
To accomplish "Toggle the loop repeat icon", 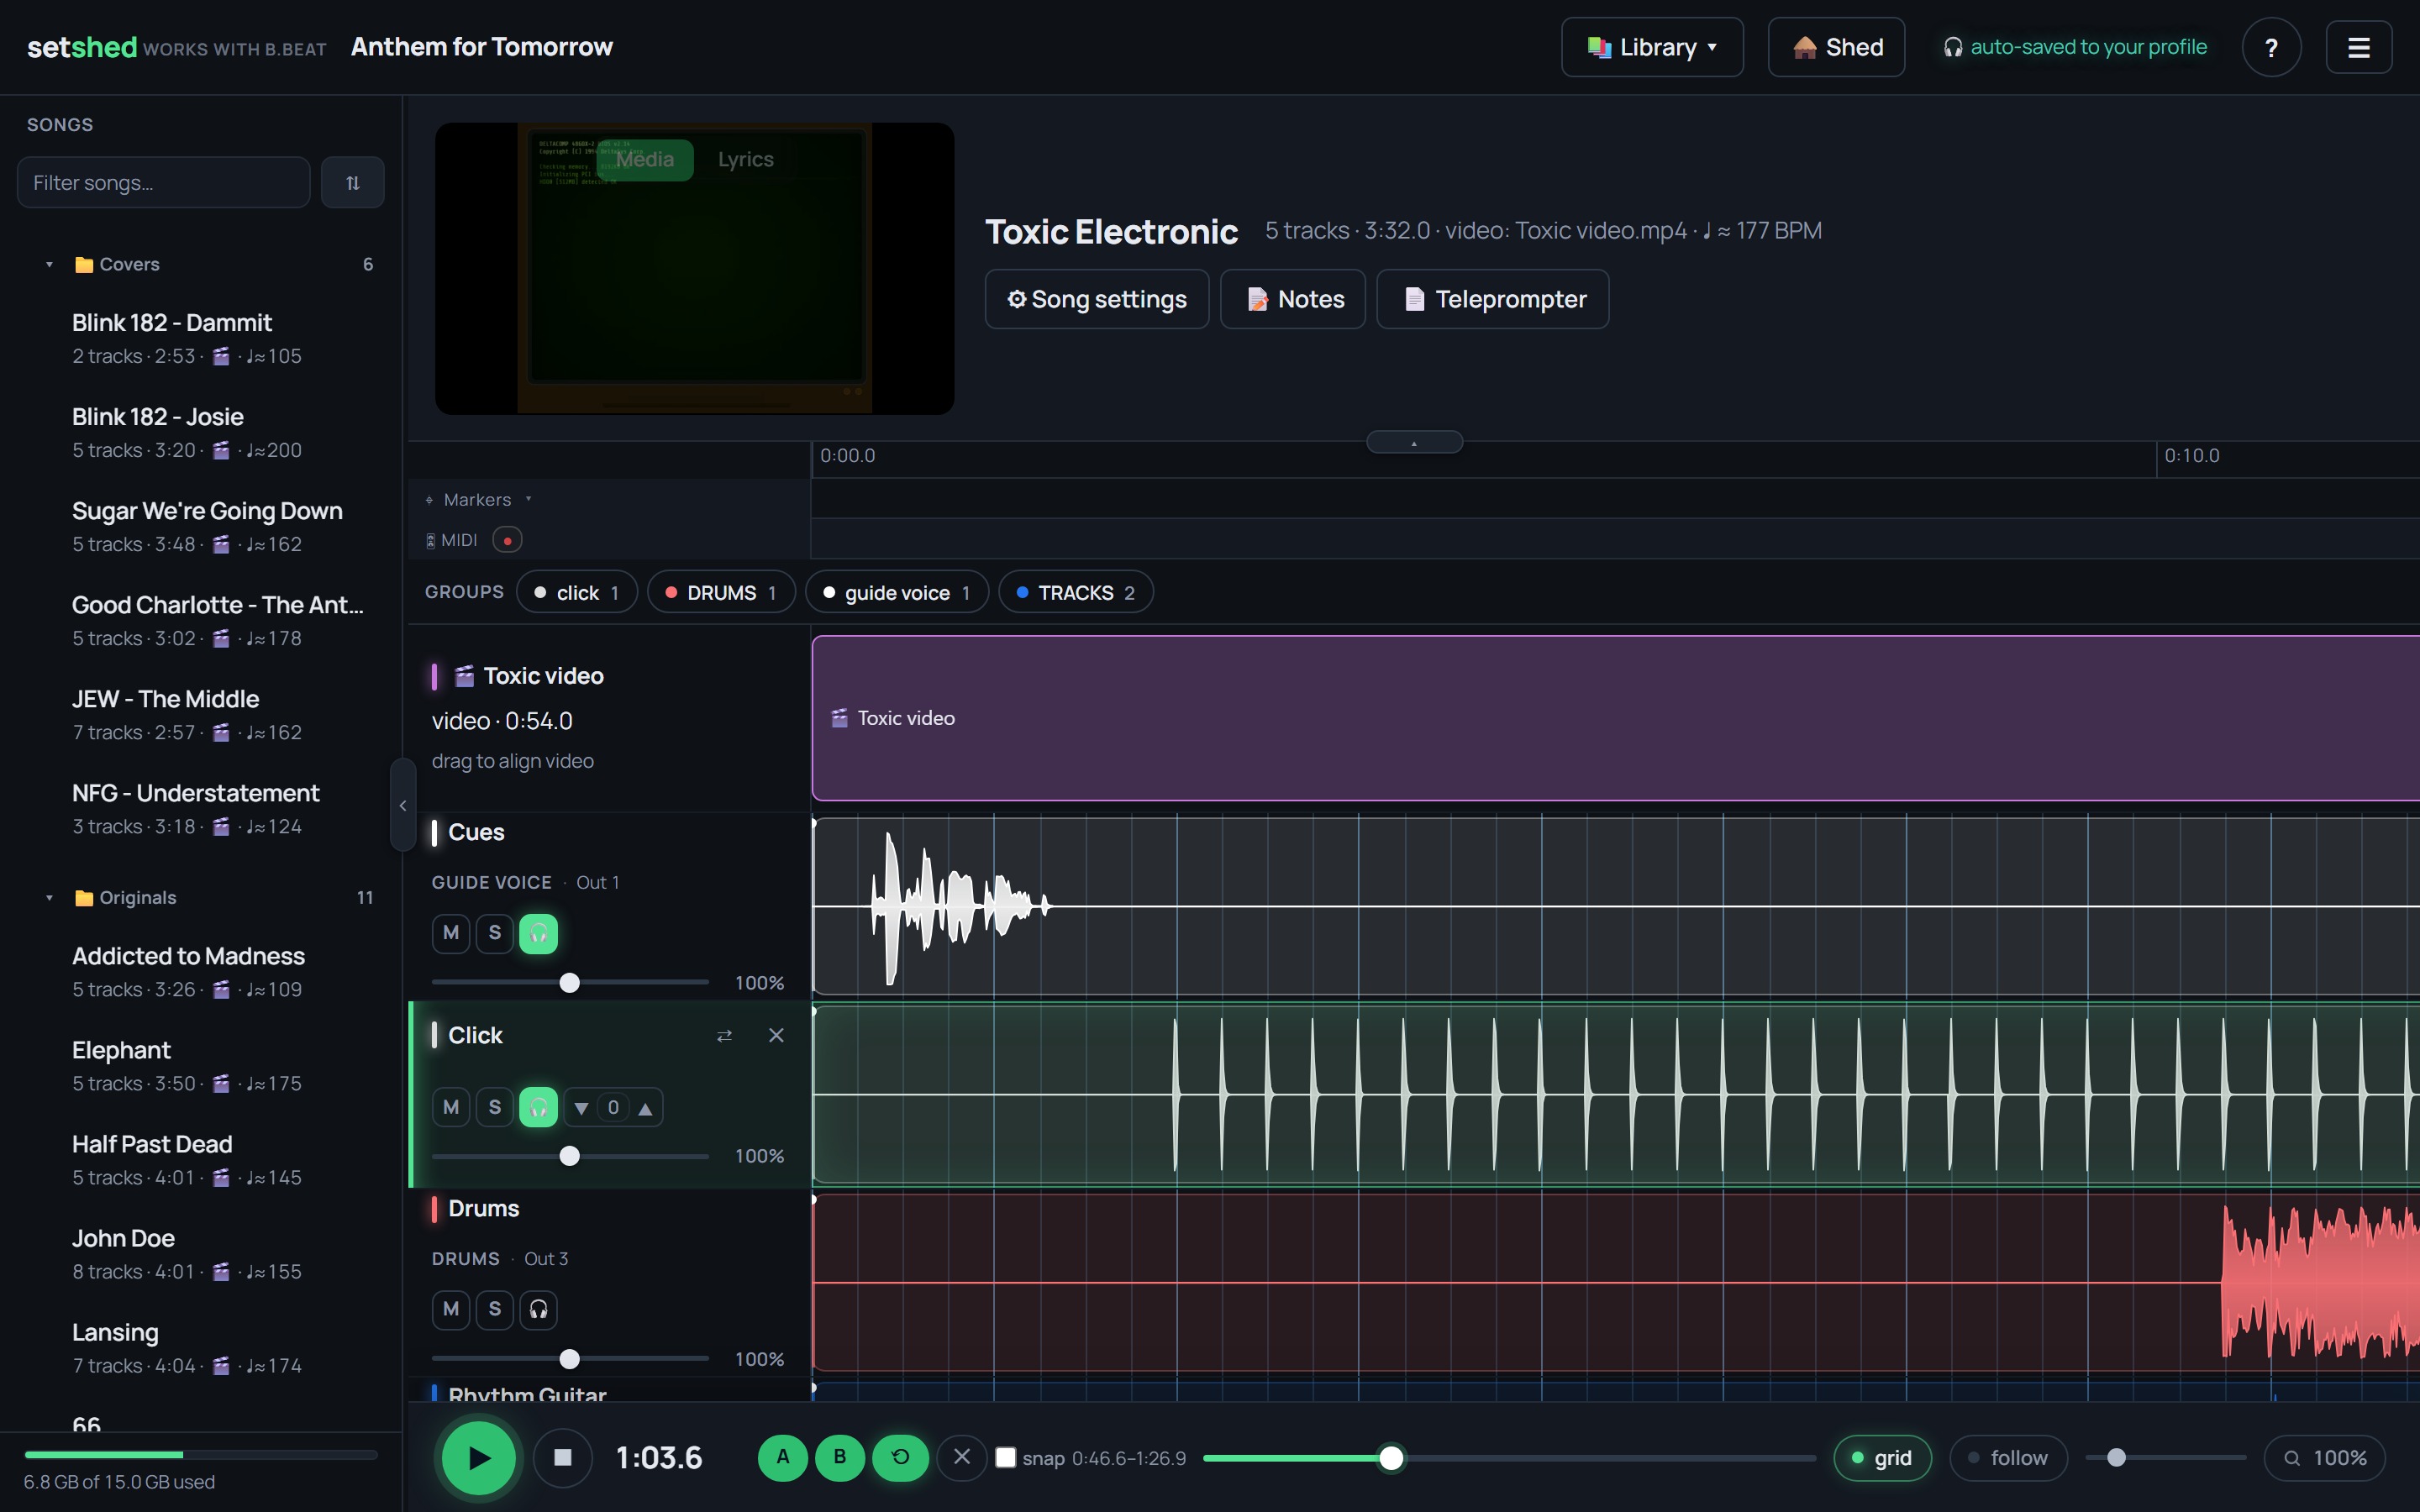I will (900, 1457).
